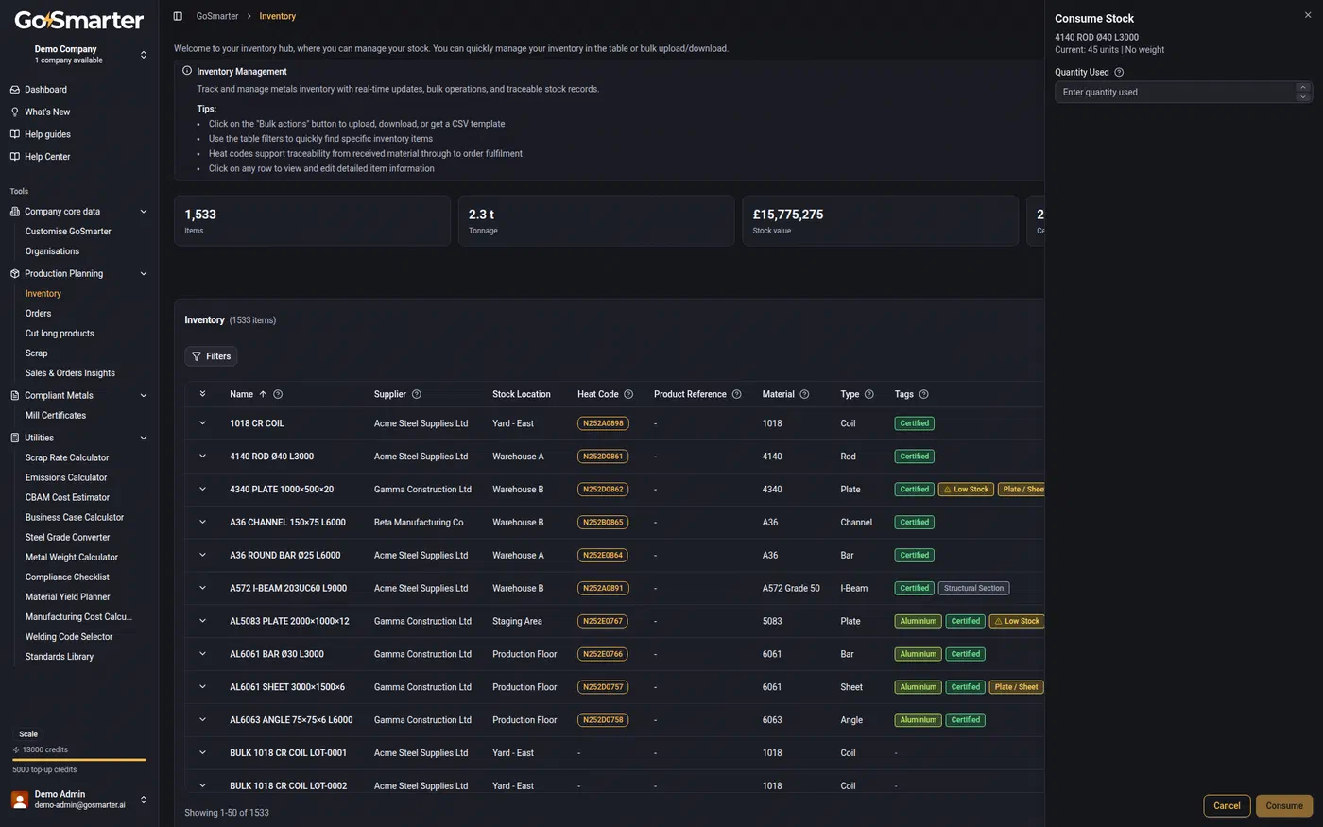Image resolution: width=1323 pixels, height=827 pixels.
Task: Click the credits usage progress bar
Action: point(79,759)
